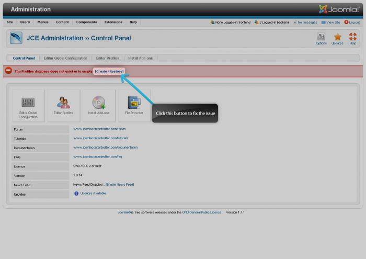Click the Version 1.7.1 footer text
The image size is (366, 259).
pos(235,212)
